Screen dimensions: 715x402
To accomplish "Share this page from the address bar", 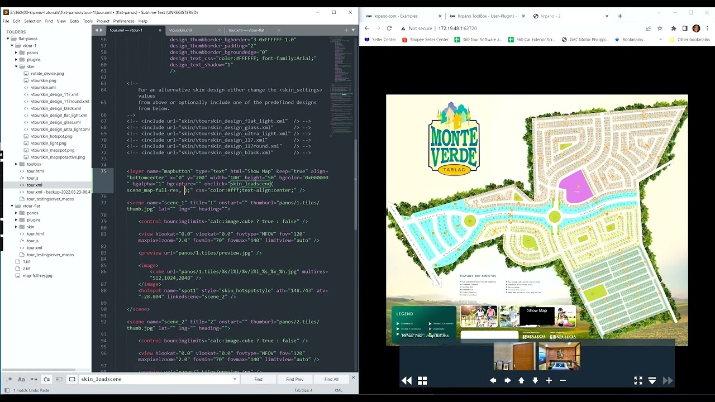I will click(x=649, y=28).
